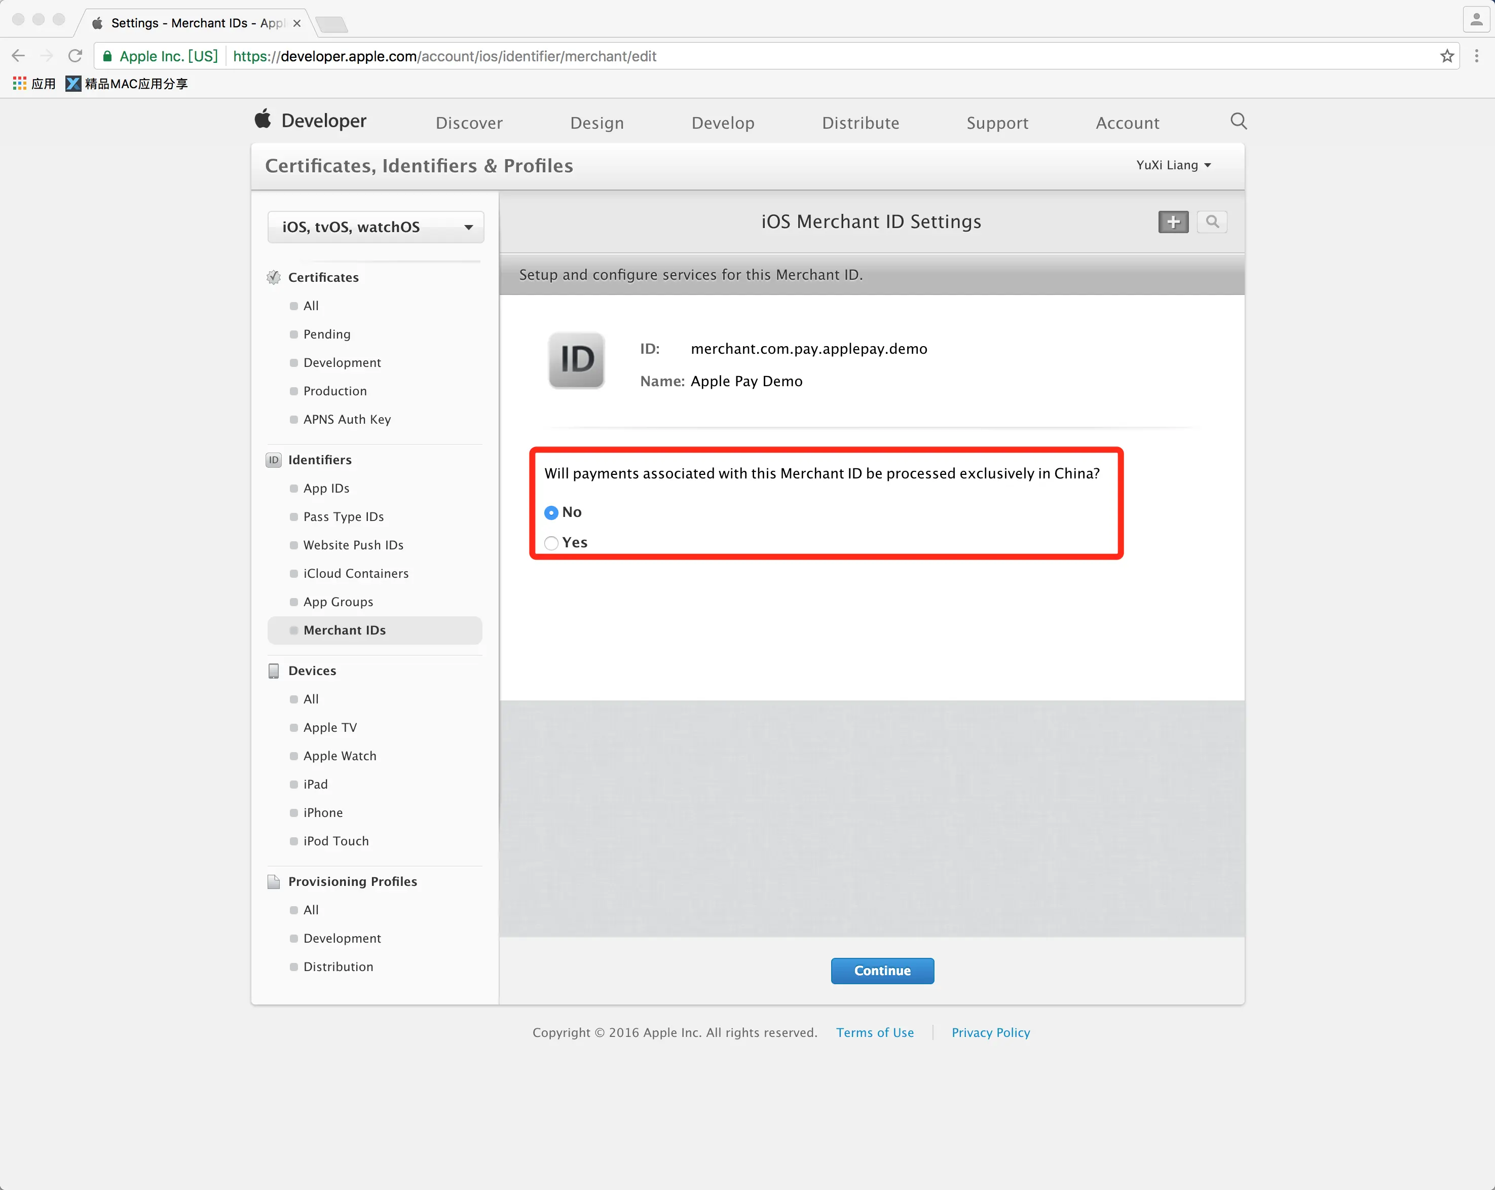This screenshot has width=1495, height=1190.
Task: Open the Account nav menu item
Action: pyautogui.click(x=1127, y=123)
